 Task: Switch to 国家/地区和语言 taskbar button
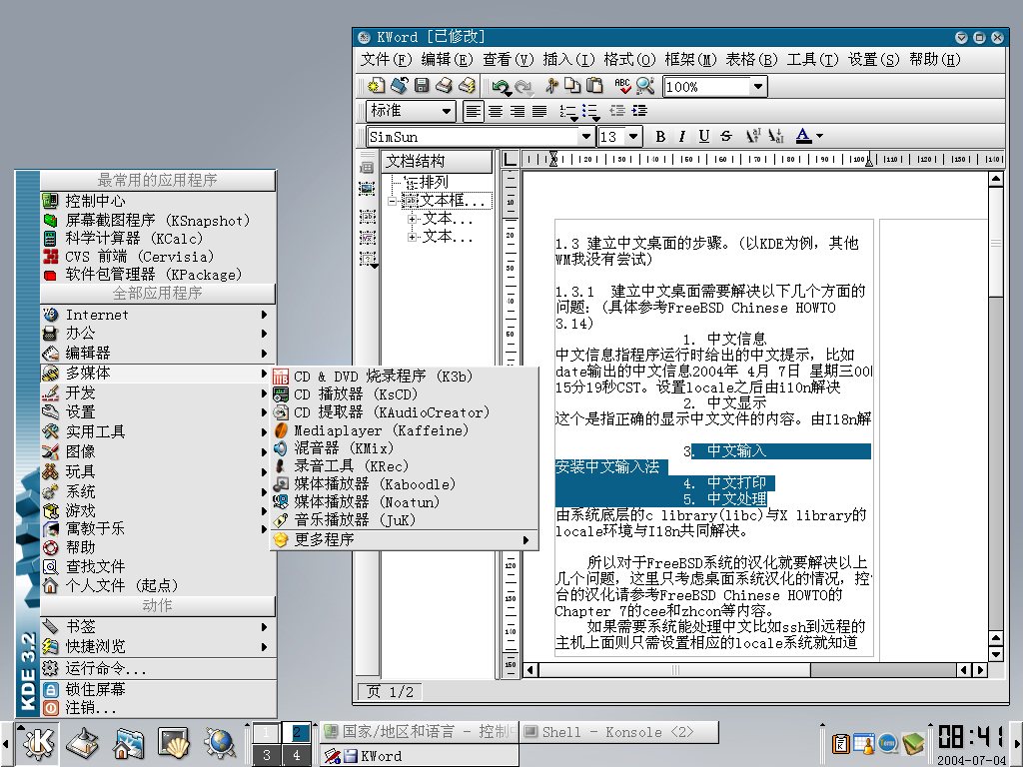tap(420, 732)
